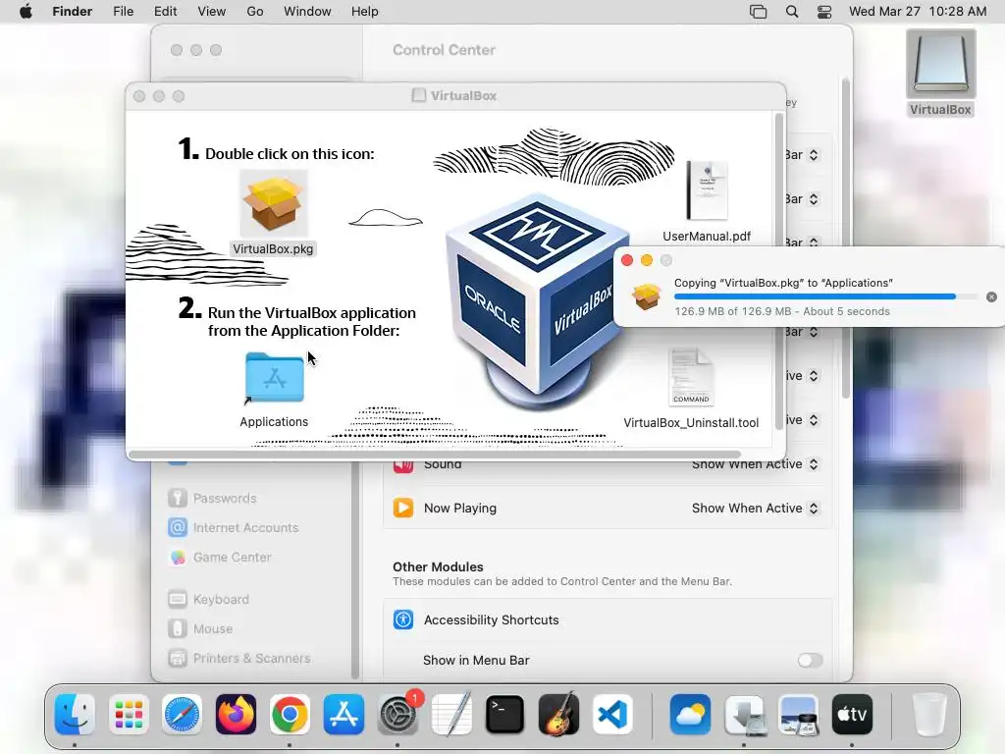Click the Control Center settings vertical scrollbar

pos(845,238)
